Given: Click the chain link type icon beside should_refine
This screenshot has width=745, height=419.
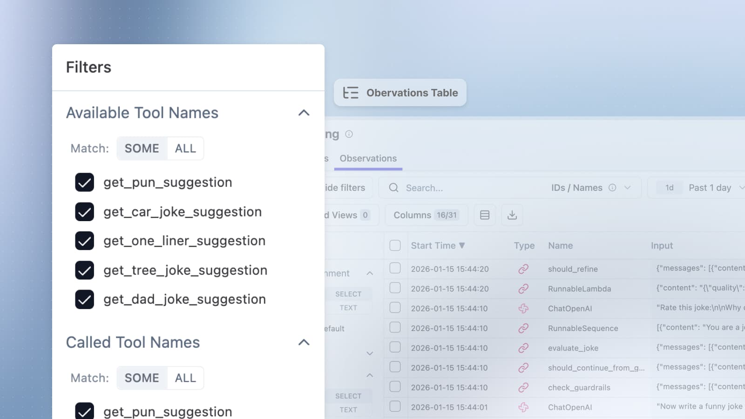Looking at the screenshot, I should point(523,269).
